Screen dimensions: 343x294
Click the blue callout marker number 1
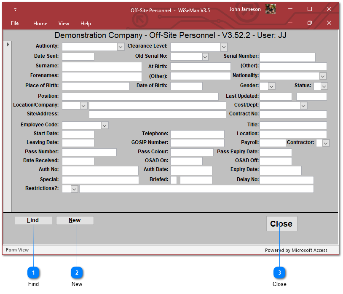(33, 273)
